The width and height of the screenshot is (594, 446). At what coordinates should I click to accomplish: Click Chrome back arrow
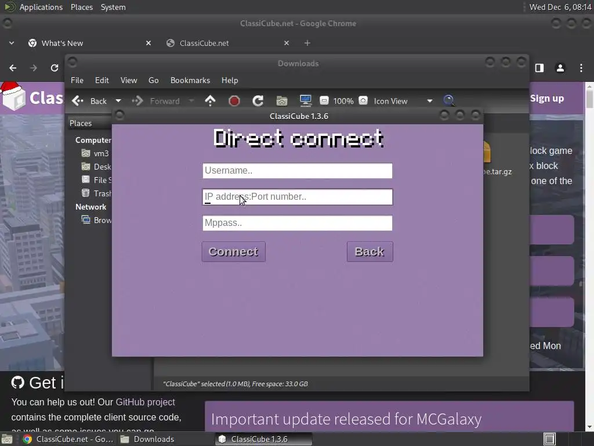pos(13,68)
